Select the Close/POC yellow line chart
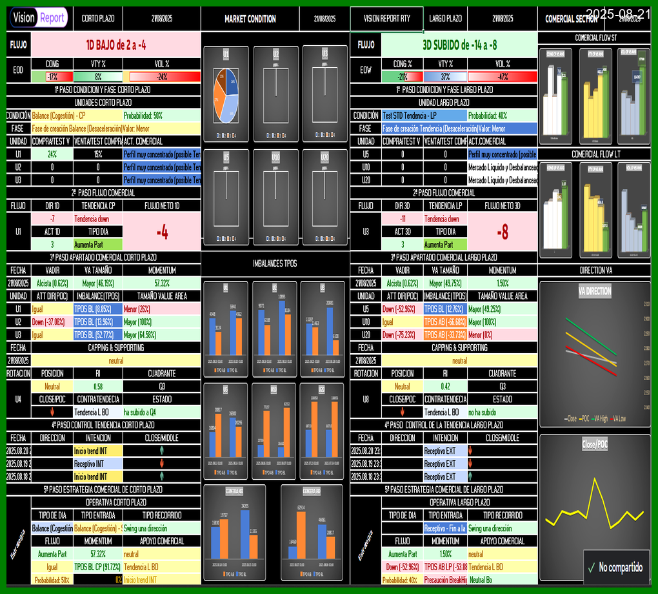This screenshot has width=658, height=594. pos(595,507)
